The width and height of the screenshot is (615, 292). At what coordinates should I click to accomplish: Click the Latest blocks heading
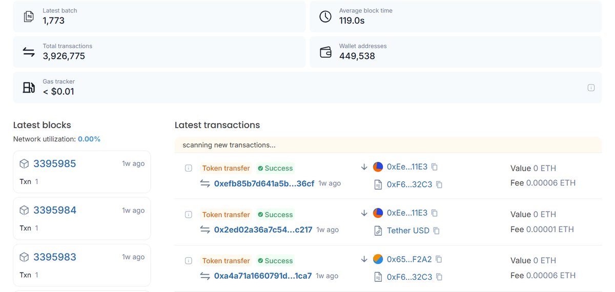pos(42,125)
